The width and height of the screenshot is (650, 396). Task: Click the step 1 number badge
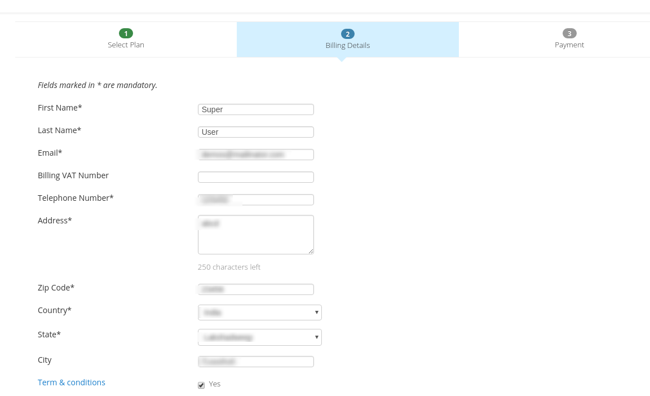(126, 33)
